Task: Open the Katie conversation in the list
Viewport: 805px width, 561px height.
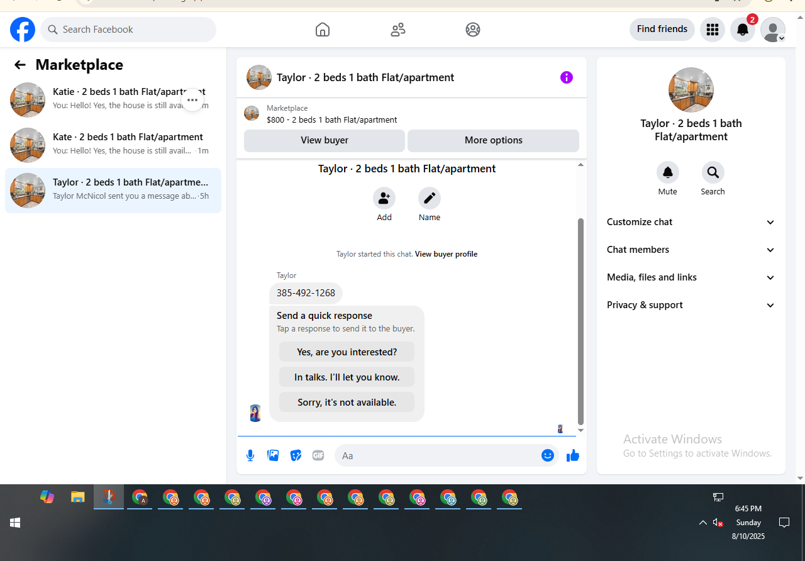Action: (x=113, y=100)
